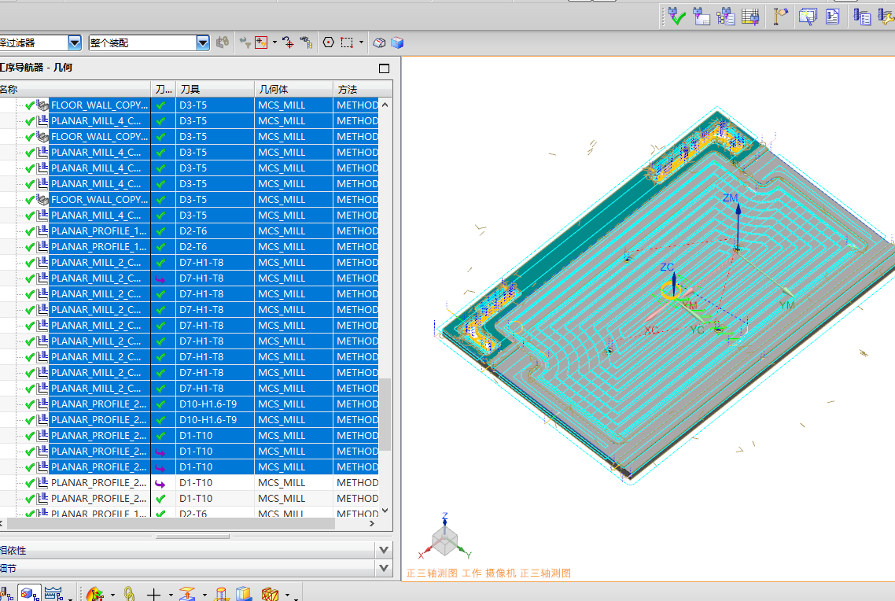Select the unselected PLANAR_PROFILE_2 row with purple arrow
Image resolution: width=895 pixels, height=601 pixels.
point(98,483)
